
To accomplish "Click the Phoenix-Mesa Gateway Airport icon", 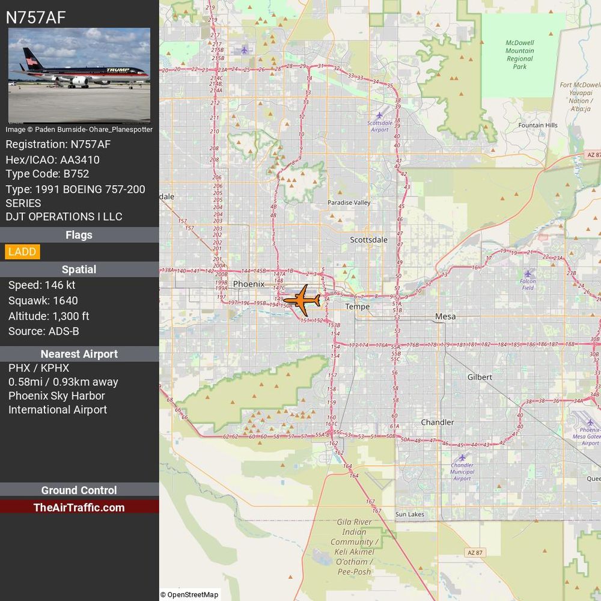I will click(x=590, y=423).
